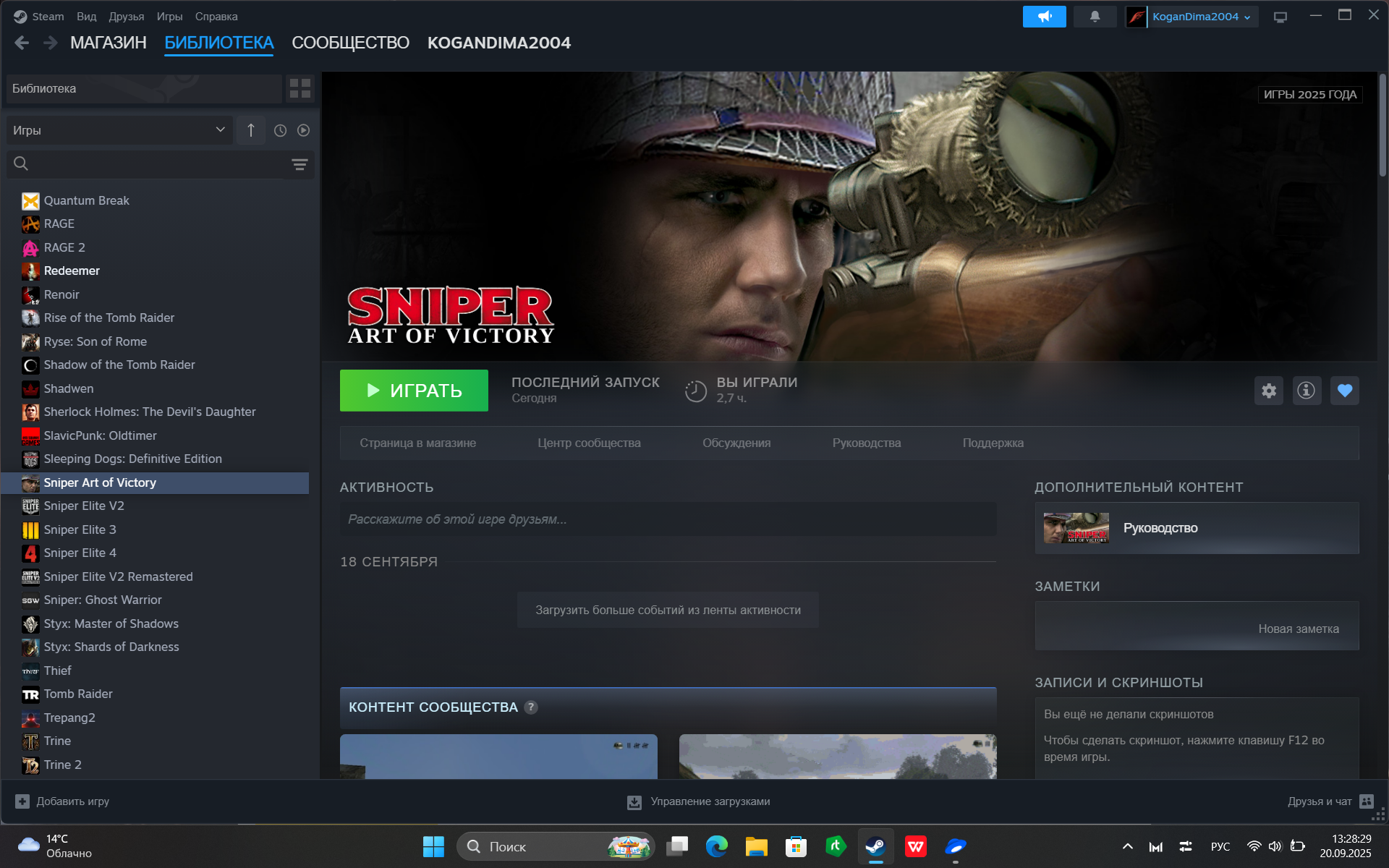Open advanced filter options icon

coord(300,164)
